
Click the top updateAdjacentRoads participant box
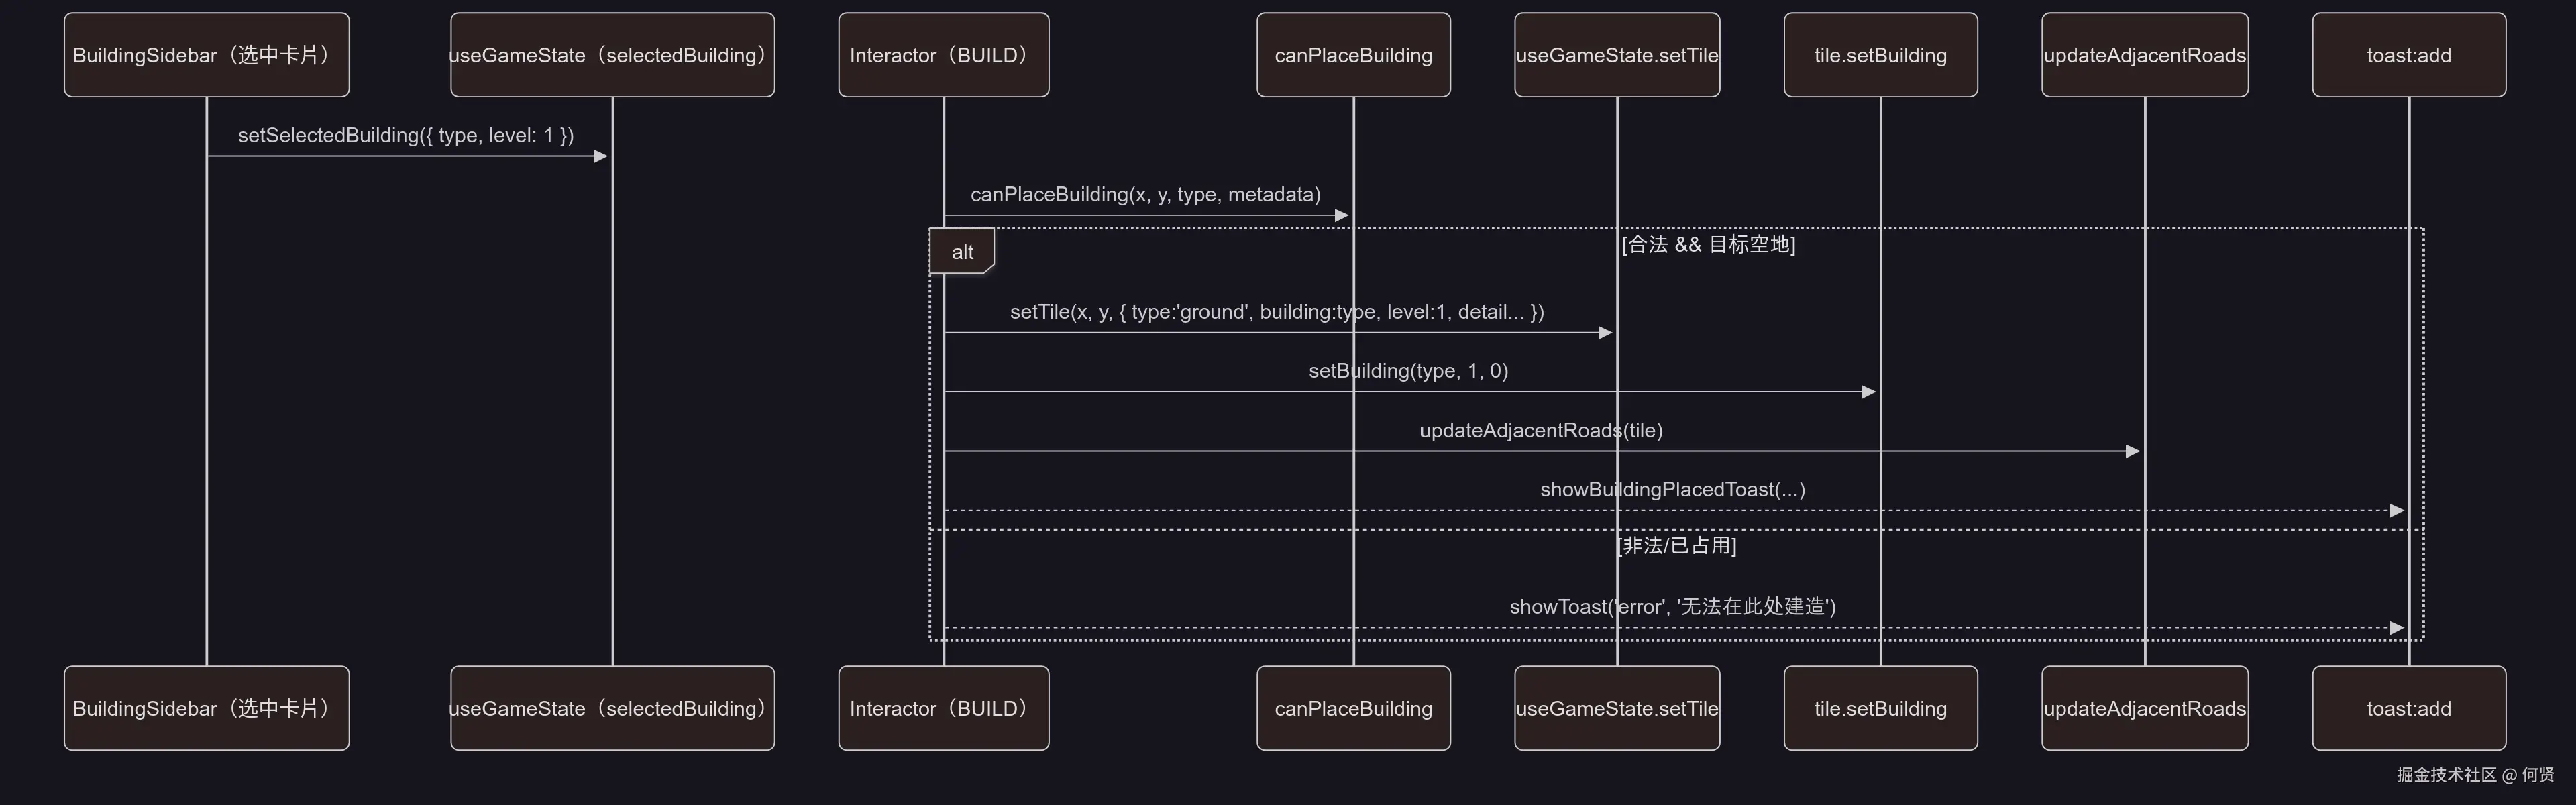coord(2144,55)
